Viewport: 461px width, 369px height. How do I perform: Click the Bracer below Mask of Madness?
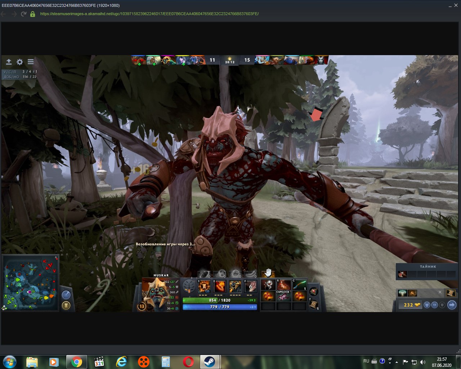pos(268,296)
